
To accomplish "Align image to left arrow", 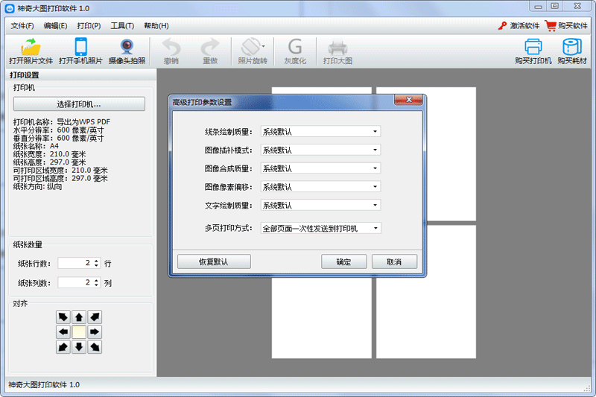I will (63, 331).
